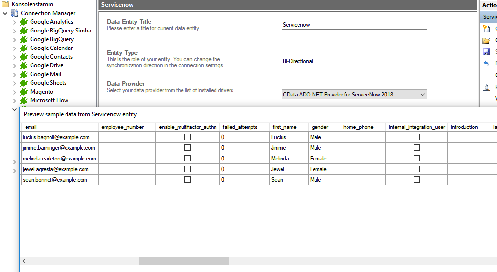Click the Konsolenstamm folder icon
The width and height of the screenshot is (497, 272).
tap(5, 4)
